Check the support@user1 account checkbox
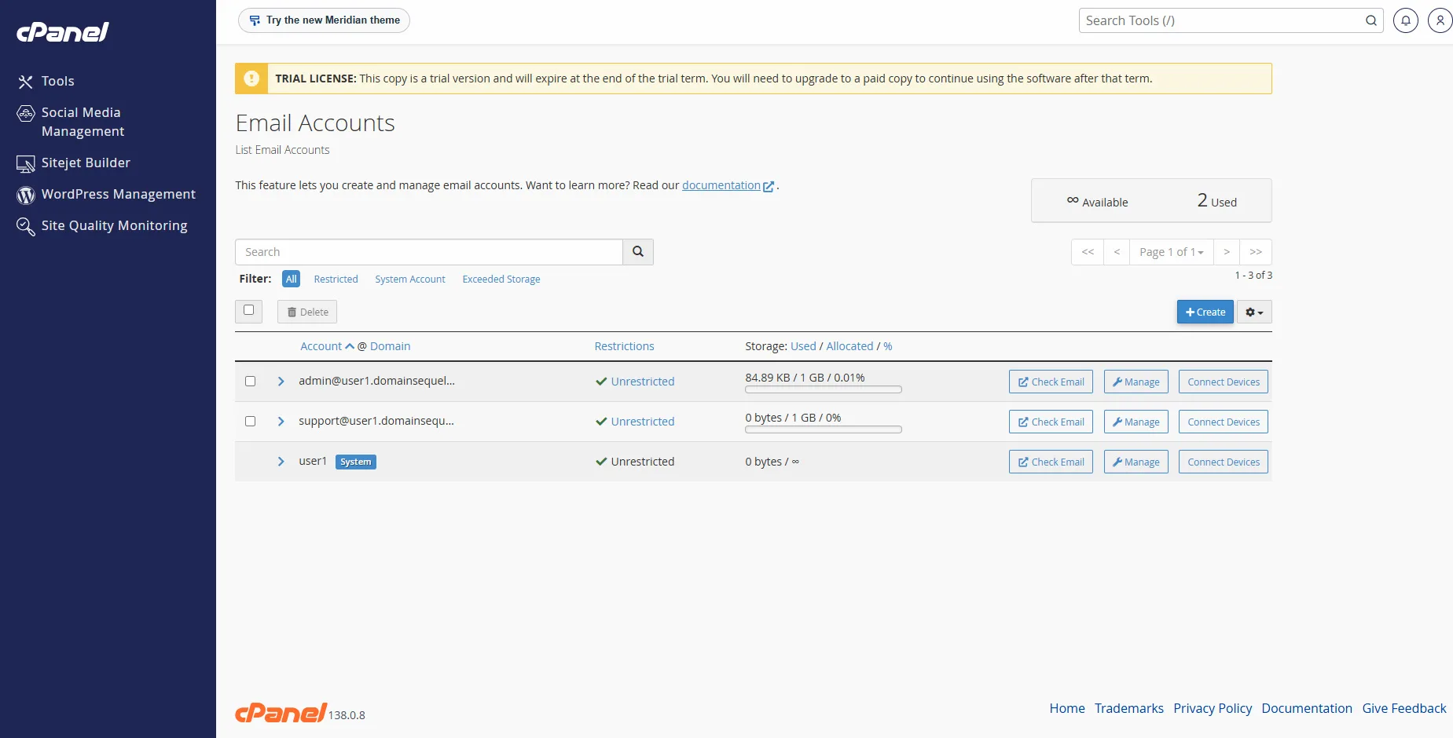1453x738 pixels. pos(250,421)
